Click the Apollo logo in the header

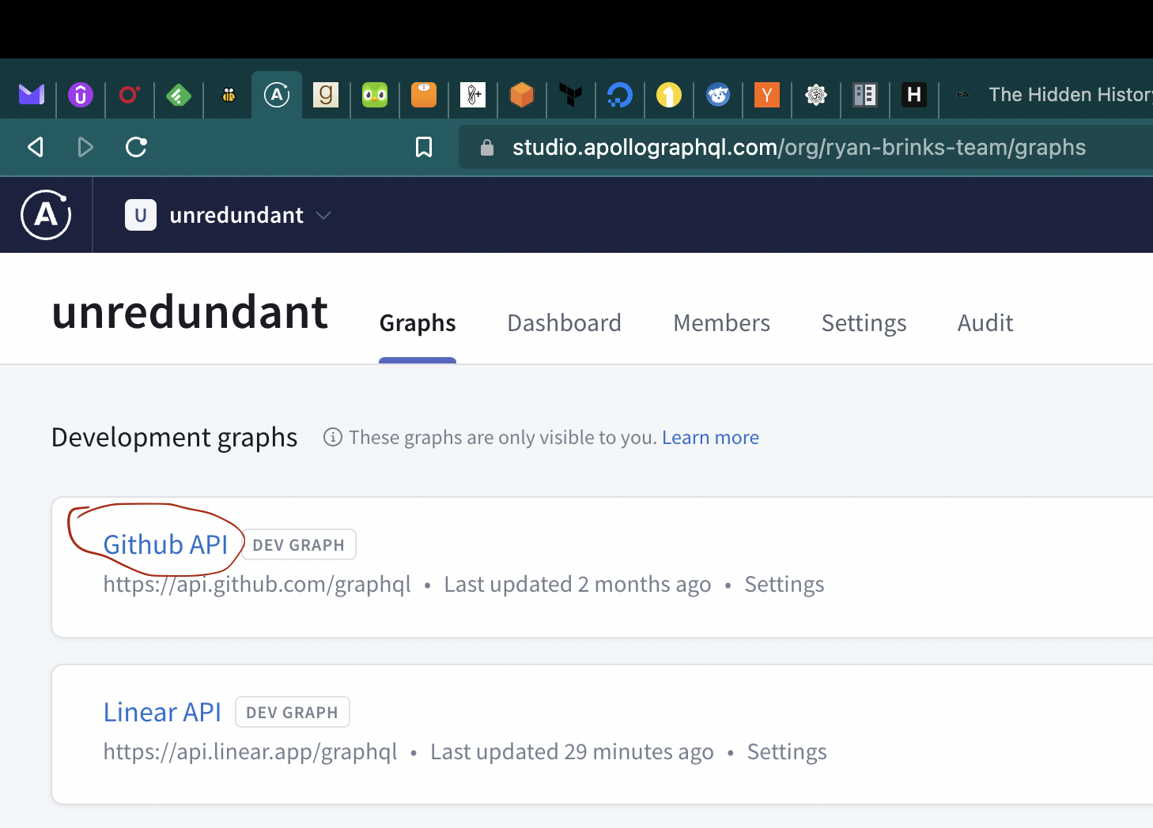coord(46,215)
